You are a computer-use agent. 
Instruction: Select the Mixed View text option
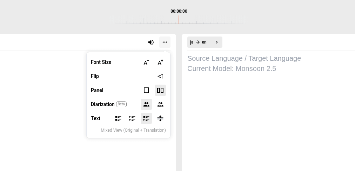(x=146, y=118)
